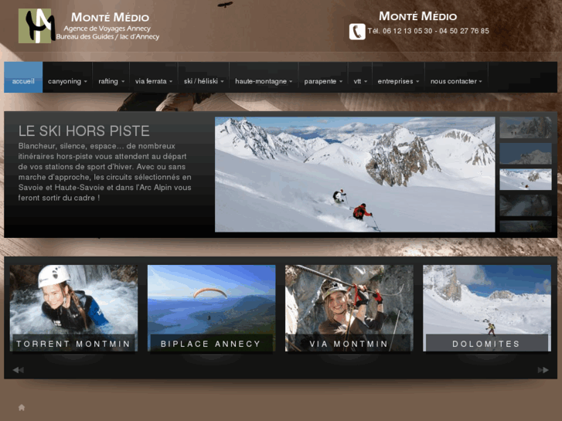Image resolution: width=562 pixels, height=421 pixels.
Task: Advance carousel with the forward arrow
Action: (x=543, y=370)
